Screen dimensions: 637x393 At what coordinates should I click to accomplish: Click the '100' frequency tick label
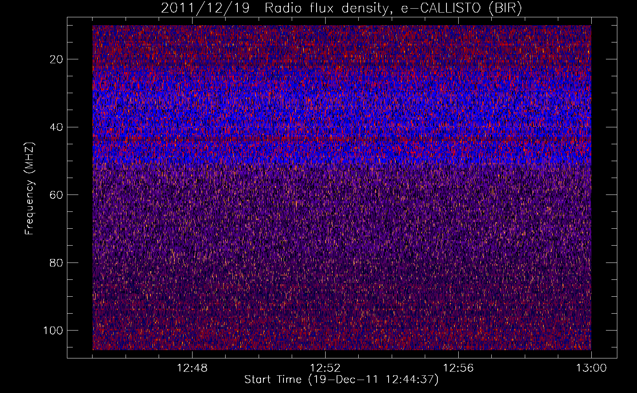53,331
